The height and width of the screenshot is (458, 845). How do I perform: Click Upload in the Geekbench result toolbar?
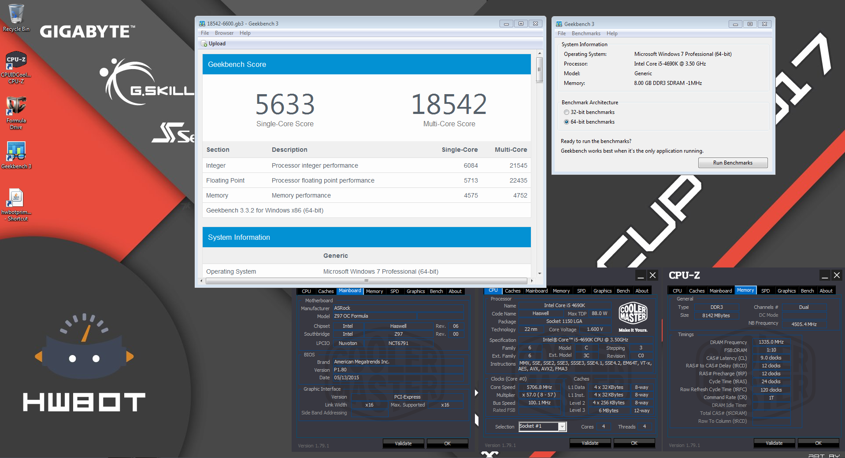(x=213, y=44)
